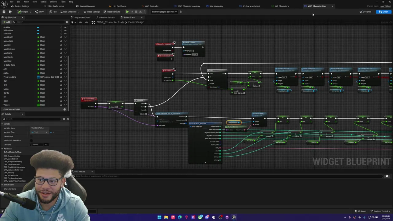The height and width of the screenshot is (221, 393).
Task: Open the Debug menu
Action: 44,2
